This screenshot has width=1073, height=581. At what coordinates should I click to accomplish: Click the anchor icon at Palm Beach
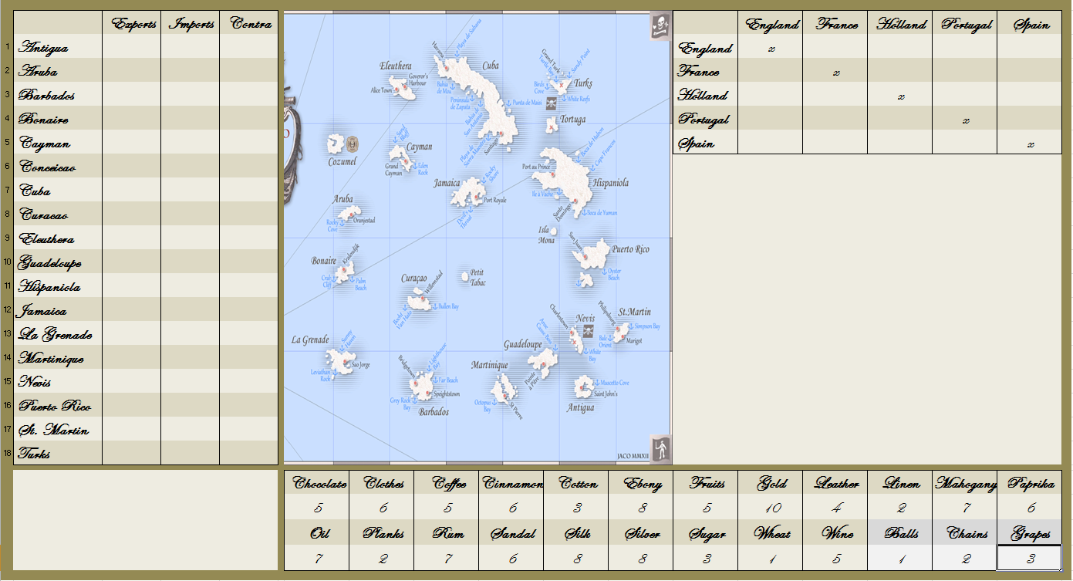coord(351,281)
